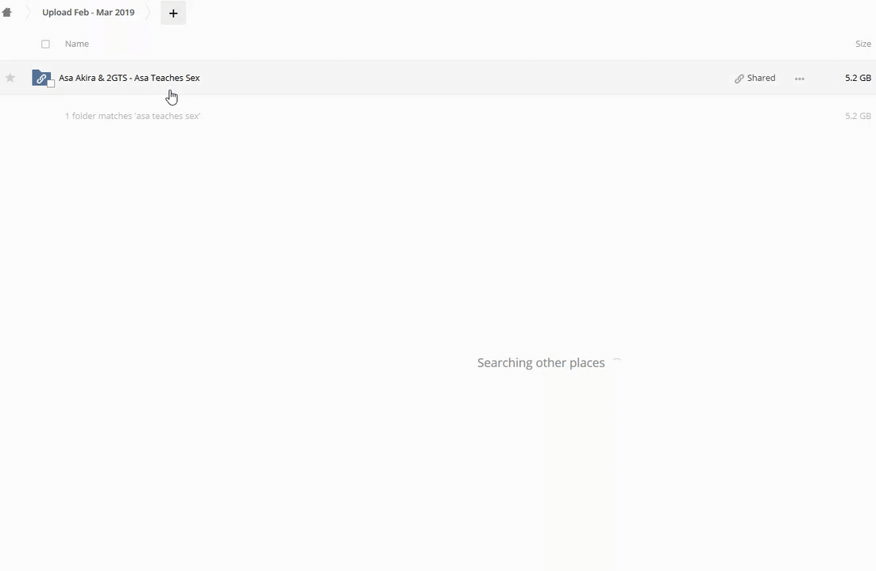Mark the listed folder as favorite with star
The width and height of the screenshot is (876, 571).
pyautogui.click(x=10, y=78)
